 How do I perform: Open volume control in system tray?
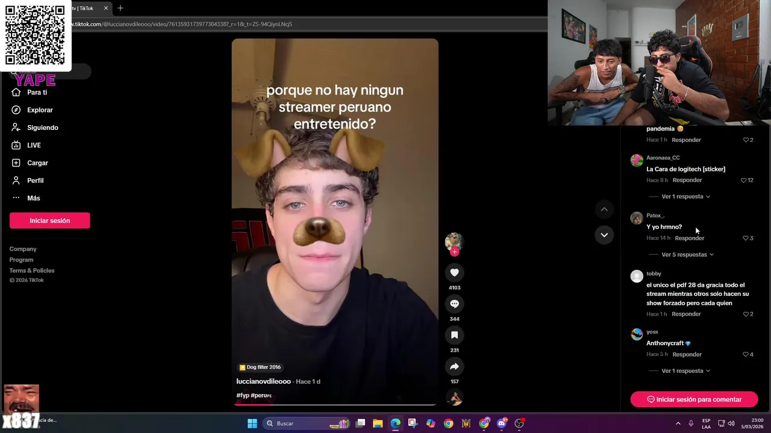point(731,423)
